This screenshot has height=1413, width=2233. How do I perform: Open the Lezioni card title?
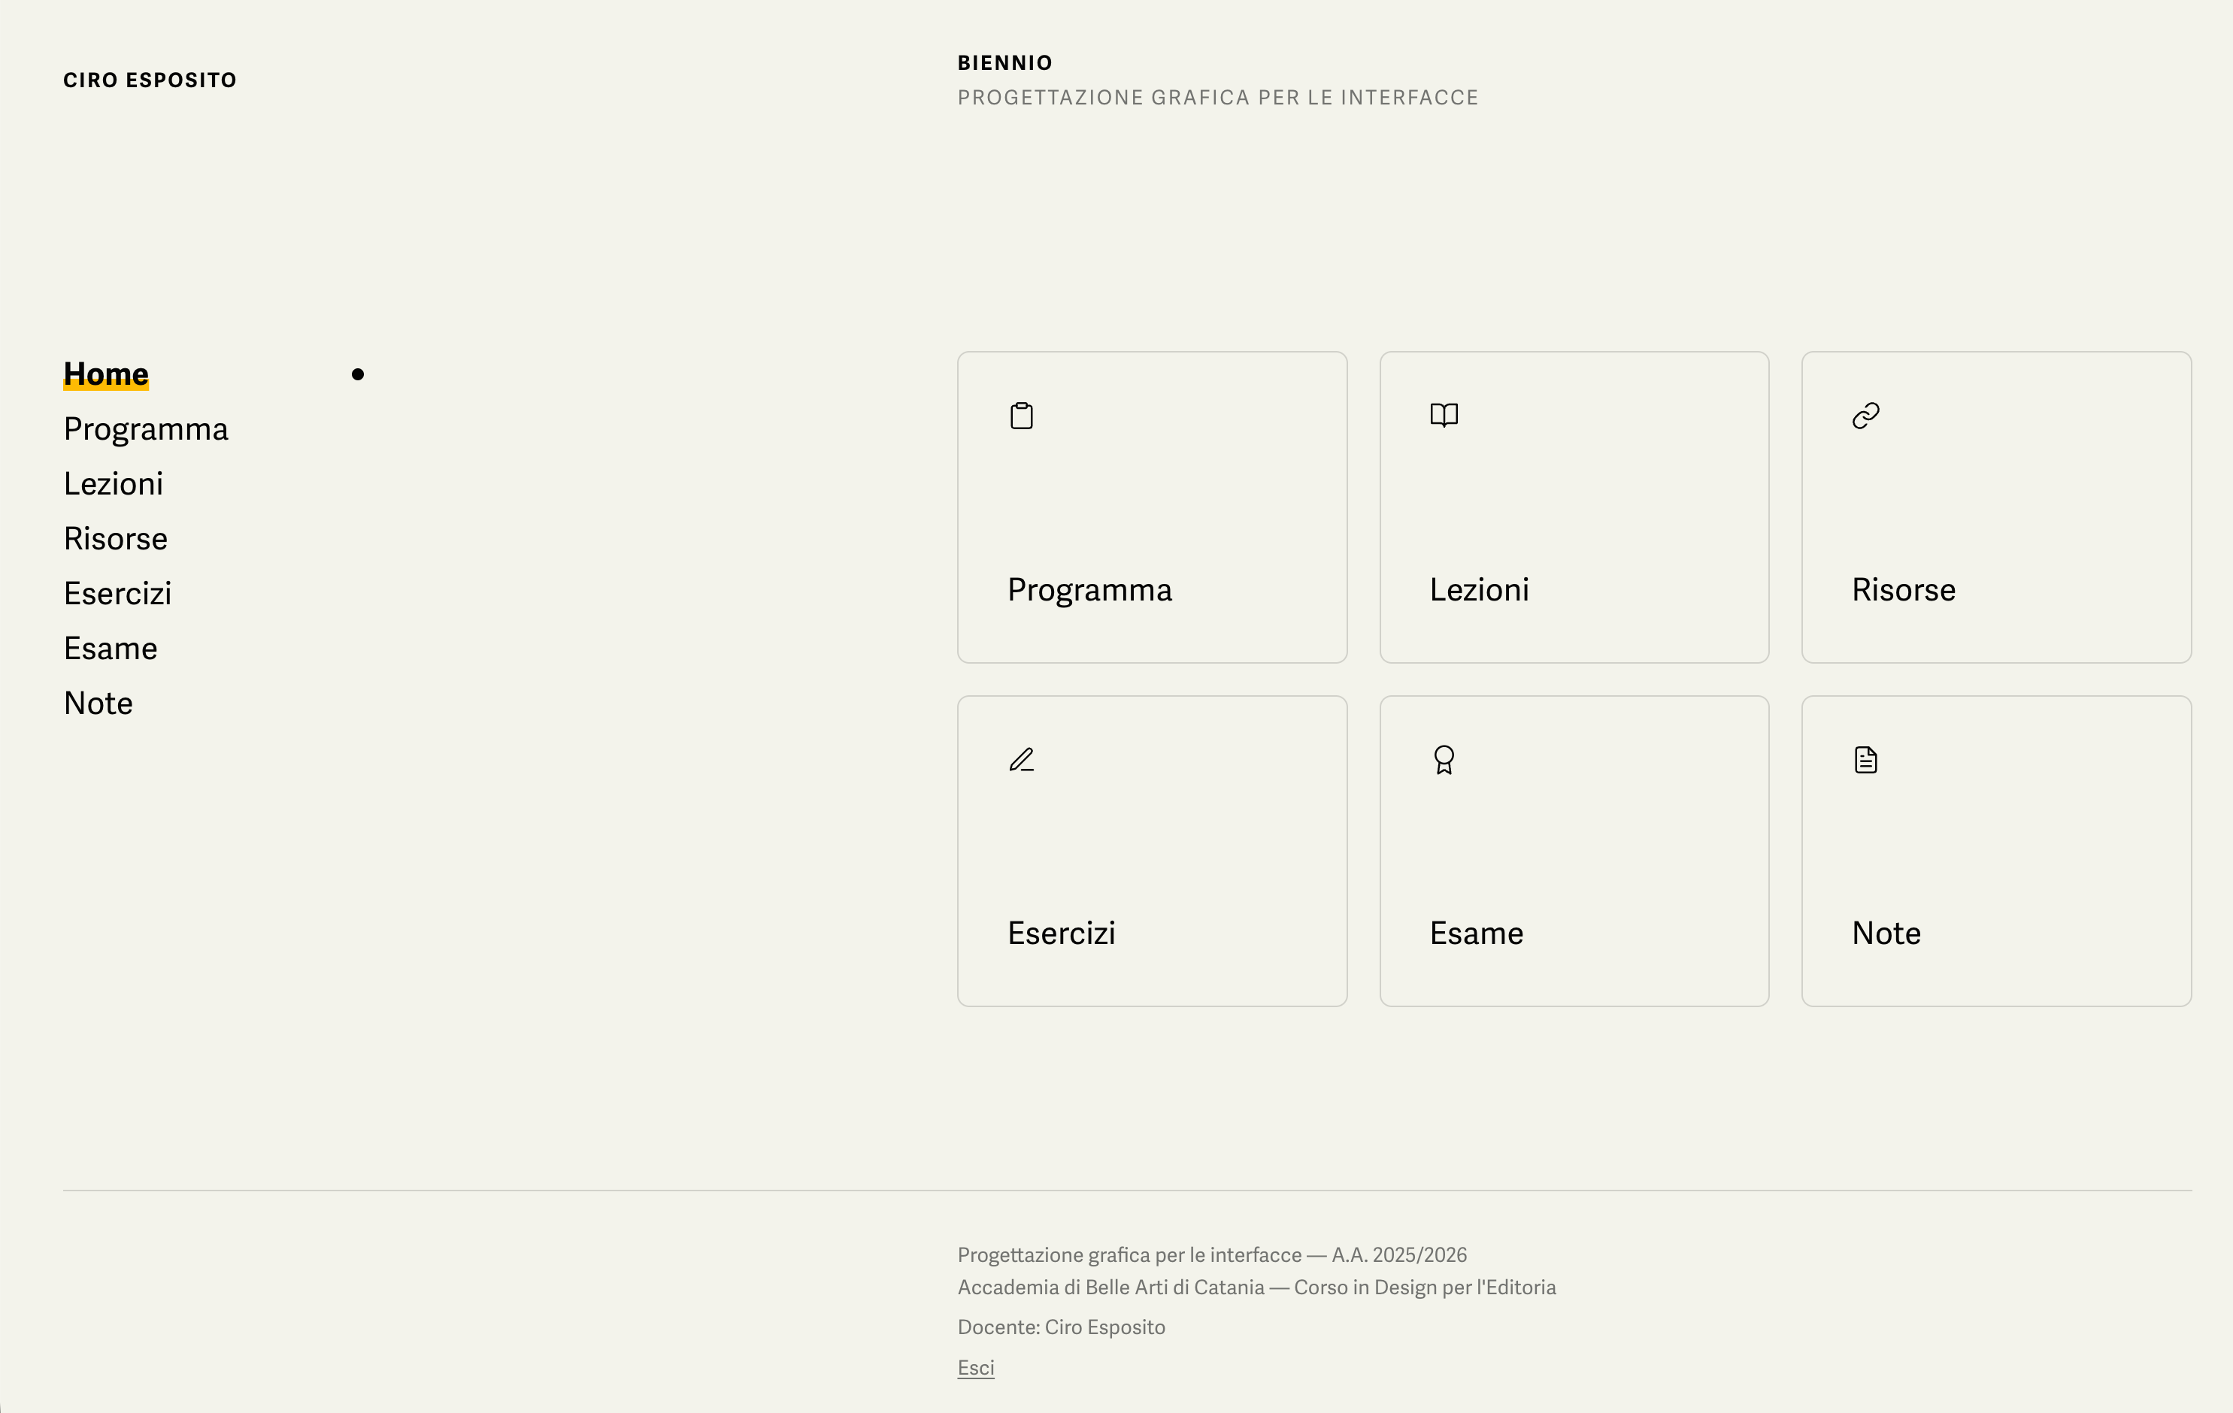(x=1479, y=590)
